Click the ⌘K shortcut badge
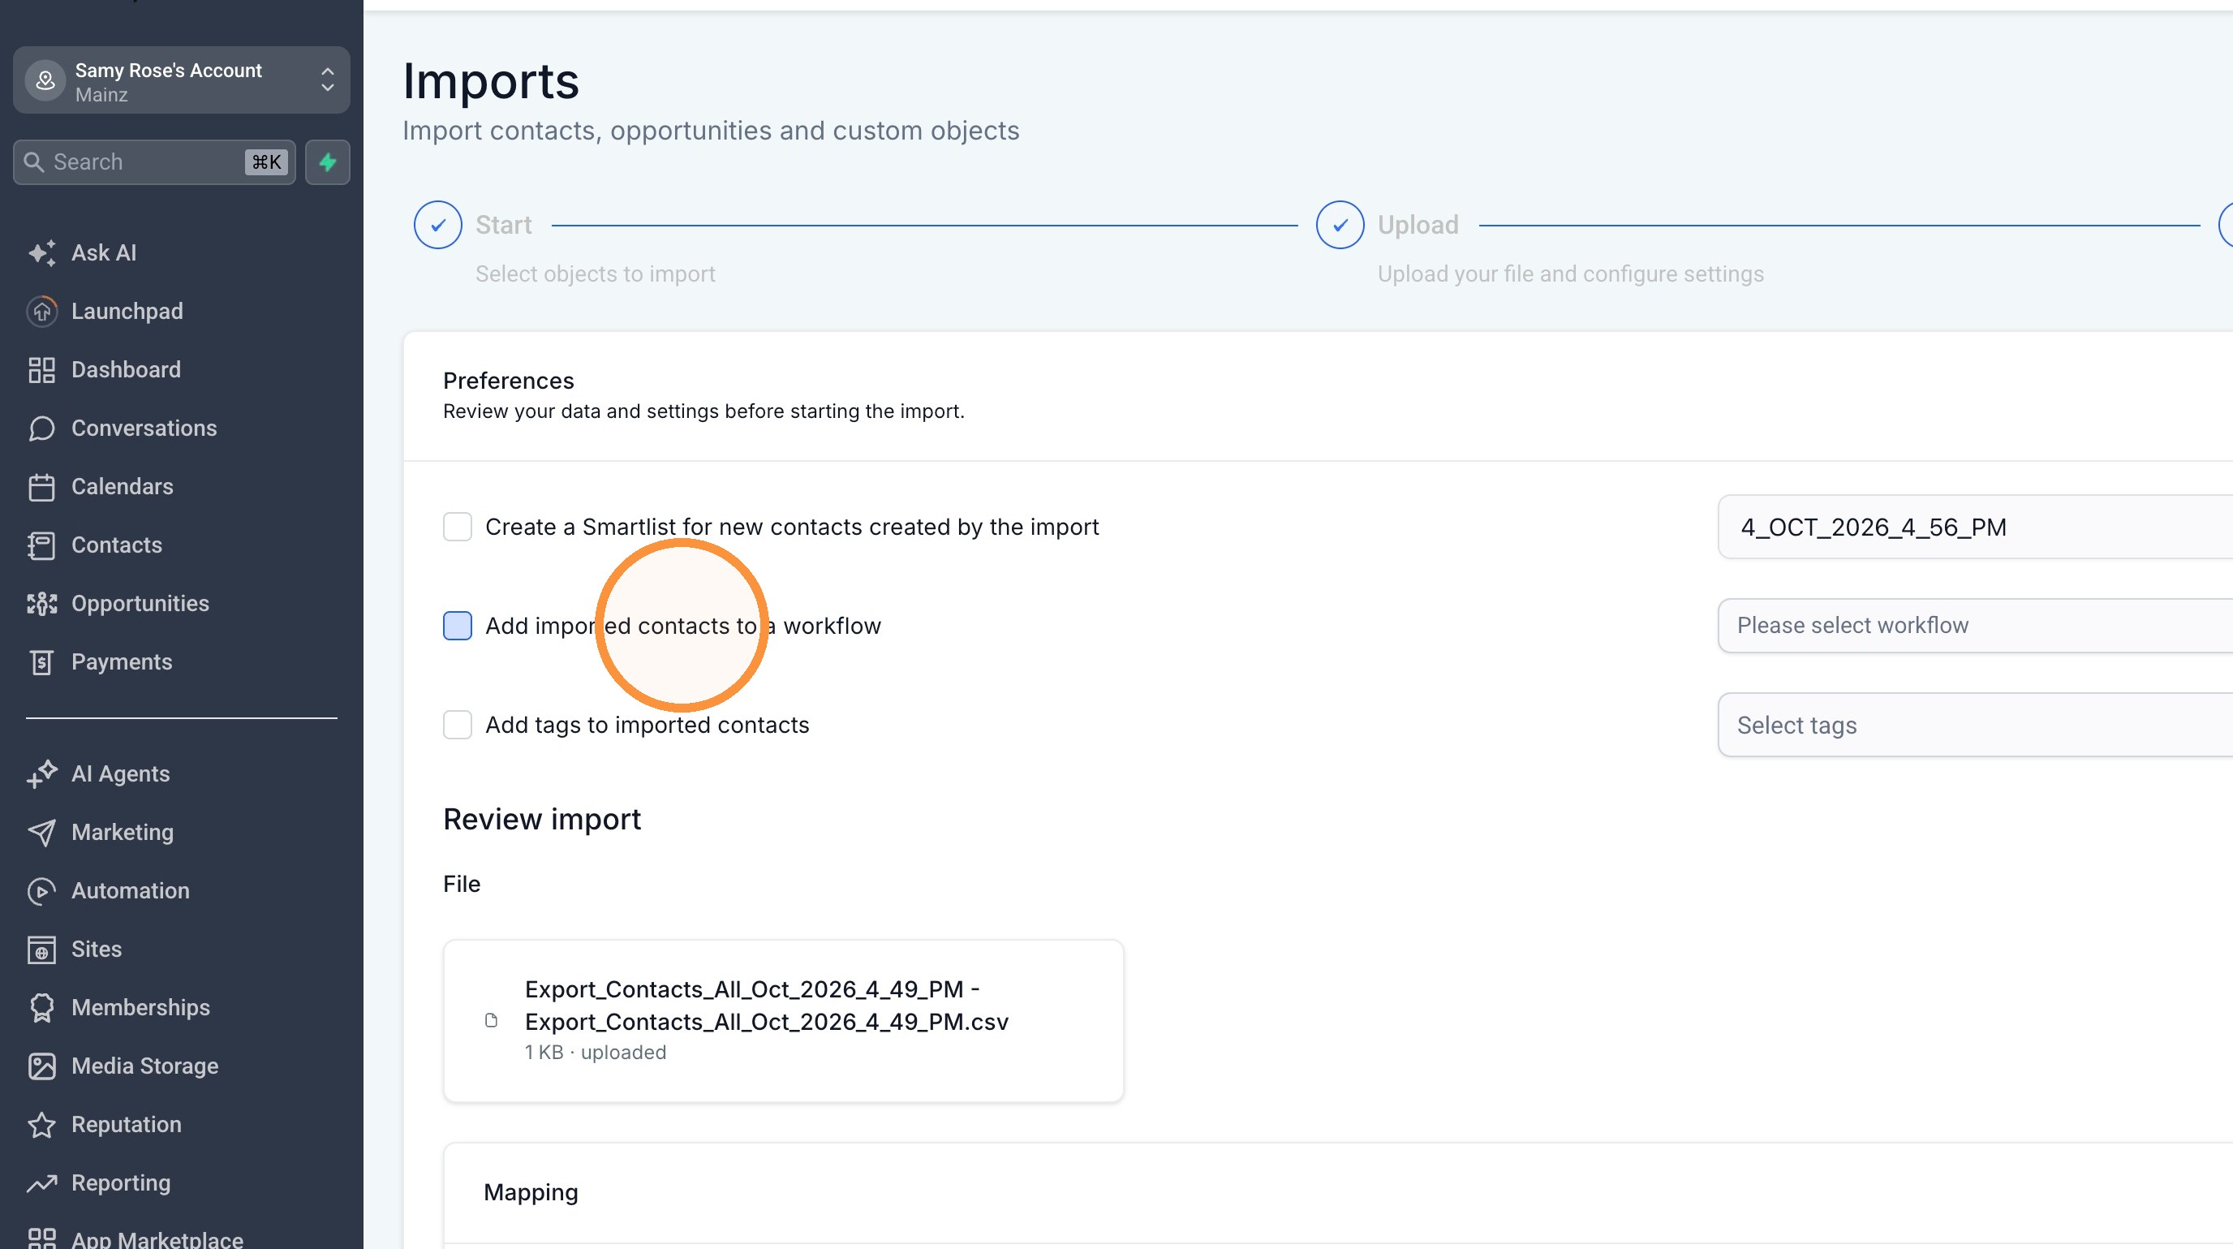 click(266, 162)
